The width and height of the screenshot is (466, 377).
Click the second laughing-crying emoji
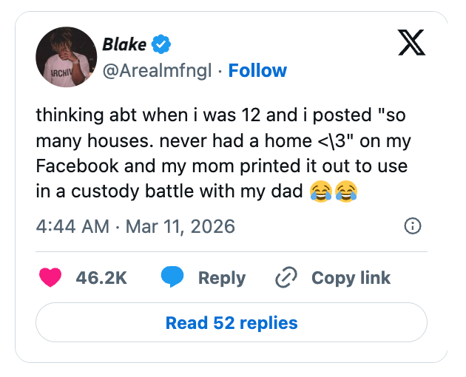click(x=345, y=192)
